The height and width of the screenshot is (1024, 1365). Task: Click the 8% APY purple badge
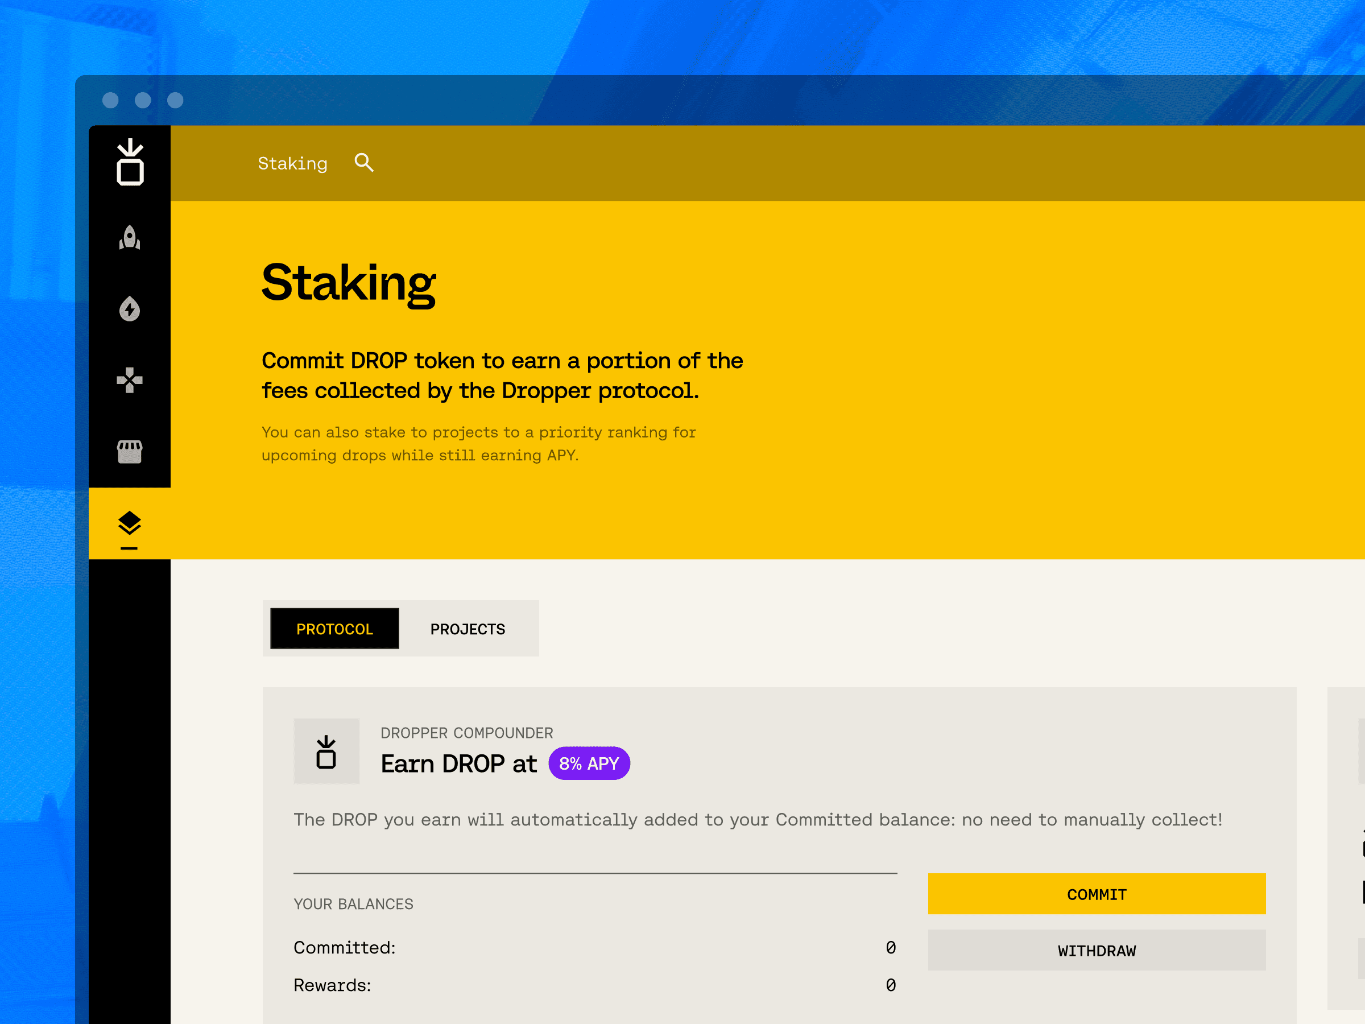pos(589,763)
